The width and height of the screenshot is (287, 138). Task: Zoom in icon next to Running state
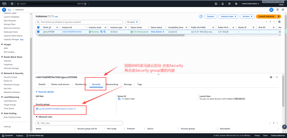point(101,32)
